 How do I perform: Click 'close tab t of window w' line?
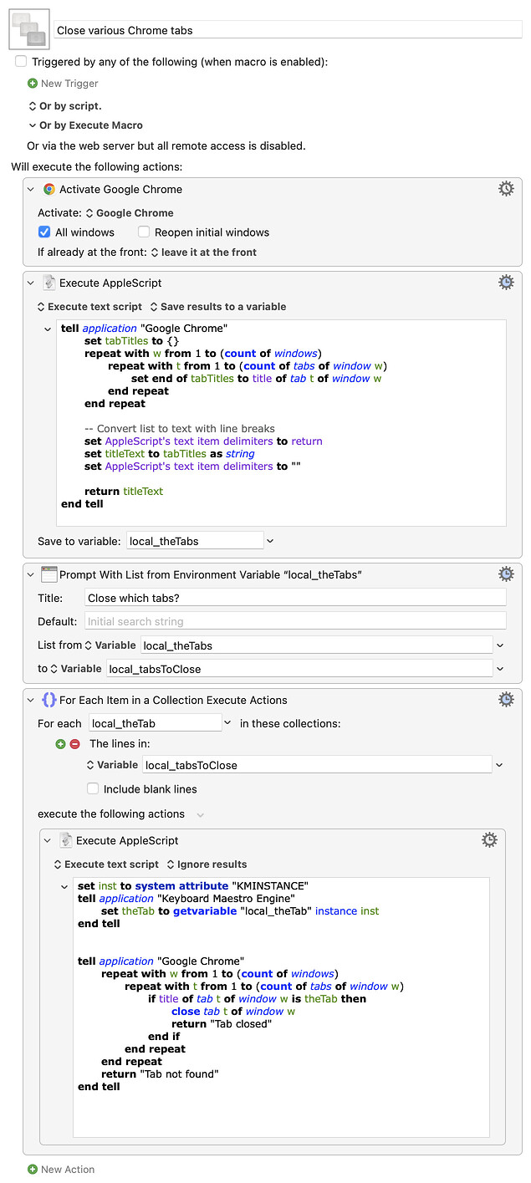[x=233, y=1012]
